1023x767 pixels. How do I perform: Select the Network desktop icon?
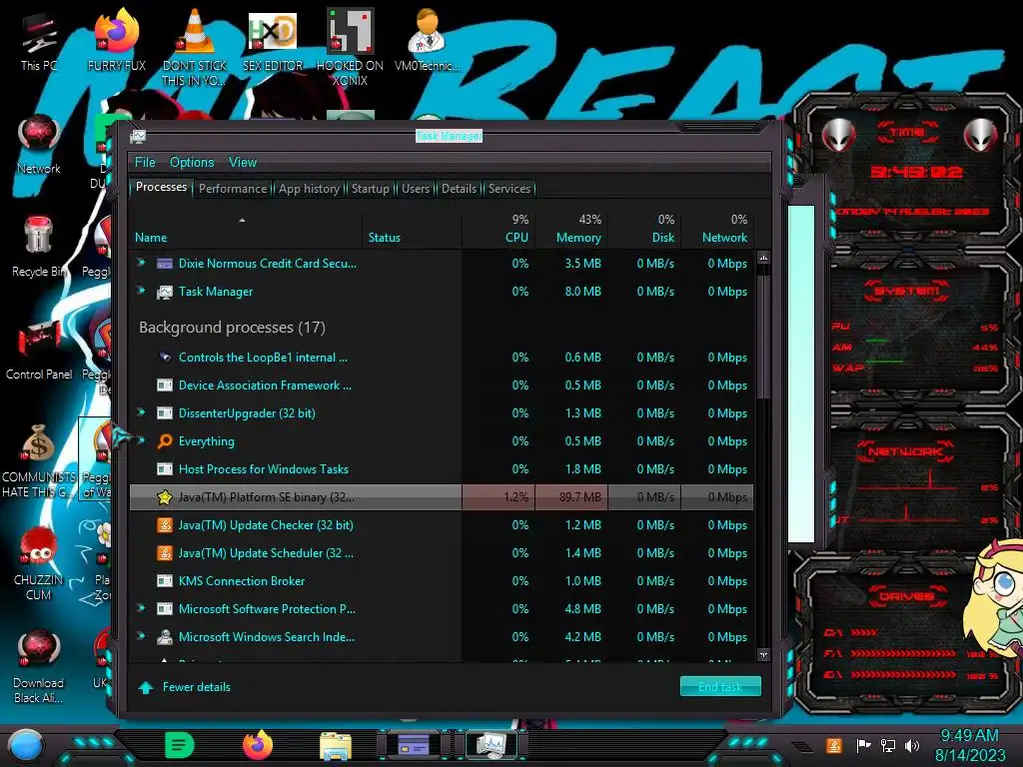tap(39, 144)
